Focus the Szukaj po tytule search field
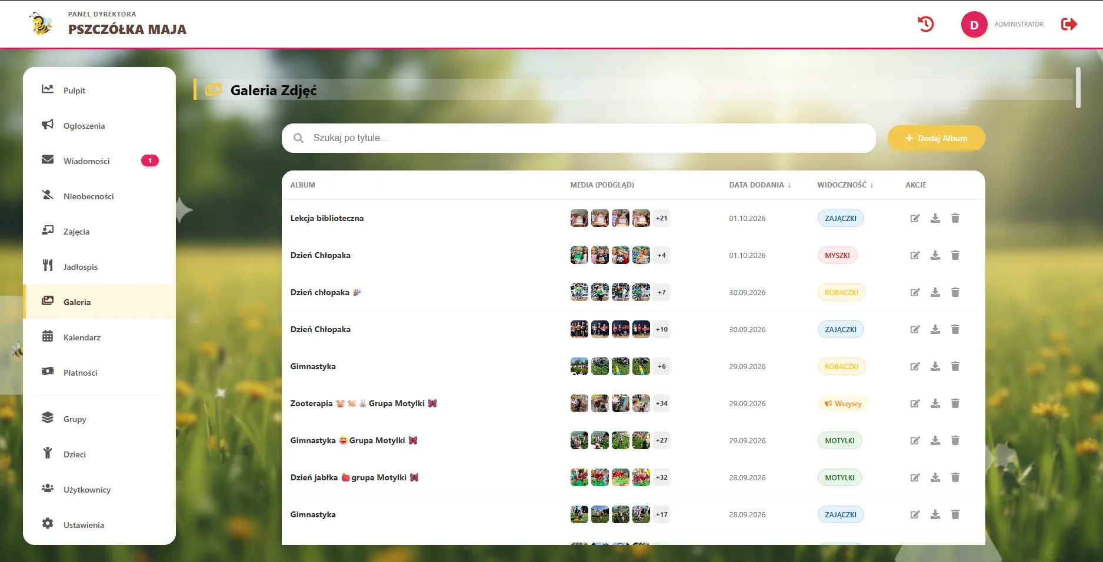This screenshot has width=1103, height=562. (x=579, y=138)
